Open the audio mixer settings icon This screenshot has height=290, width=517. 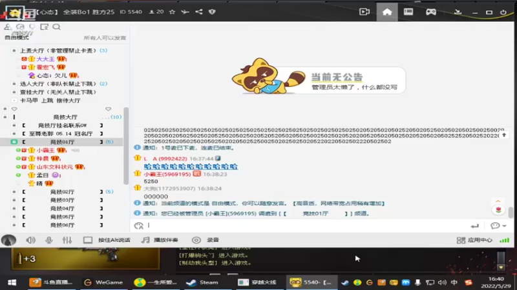67,240
